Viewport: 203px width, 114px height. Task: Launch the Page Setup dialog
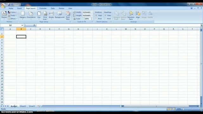point(70,22)
